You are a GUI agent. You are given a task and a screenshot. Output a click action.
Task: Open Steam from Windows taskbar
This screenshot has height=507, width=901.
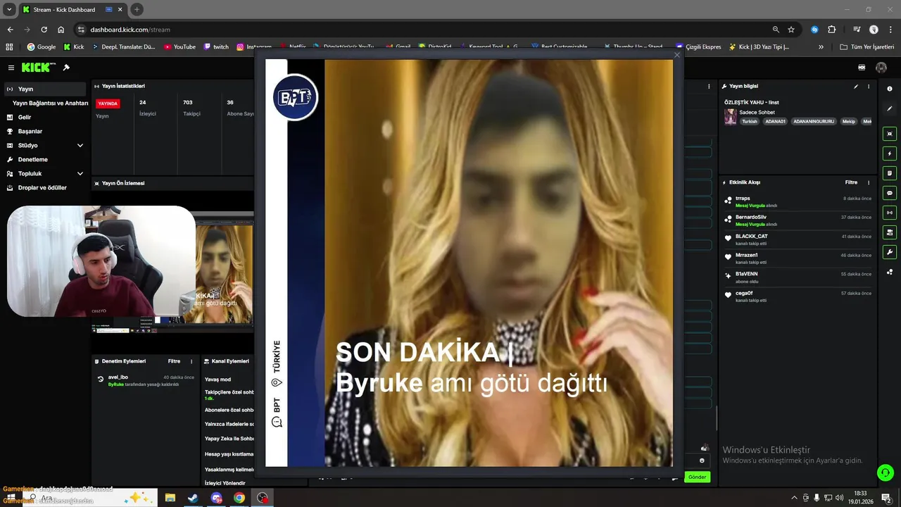(193, 498)
